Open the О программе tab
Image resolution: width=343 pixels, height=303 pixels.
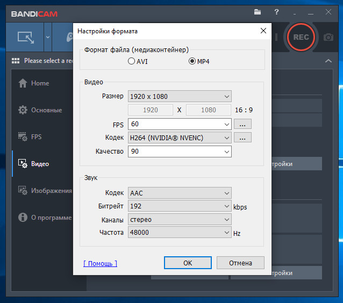point(42,218)
